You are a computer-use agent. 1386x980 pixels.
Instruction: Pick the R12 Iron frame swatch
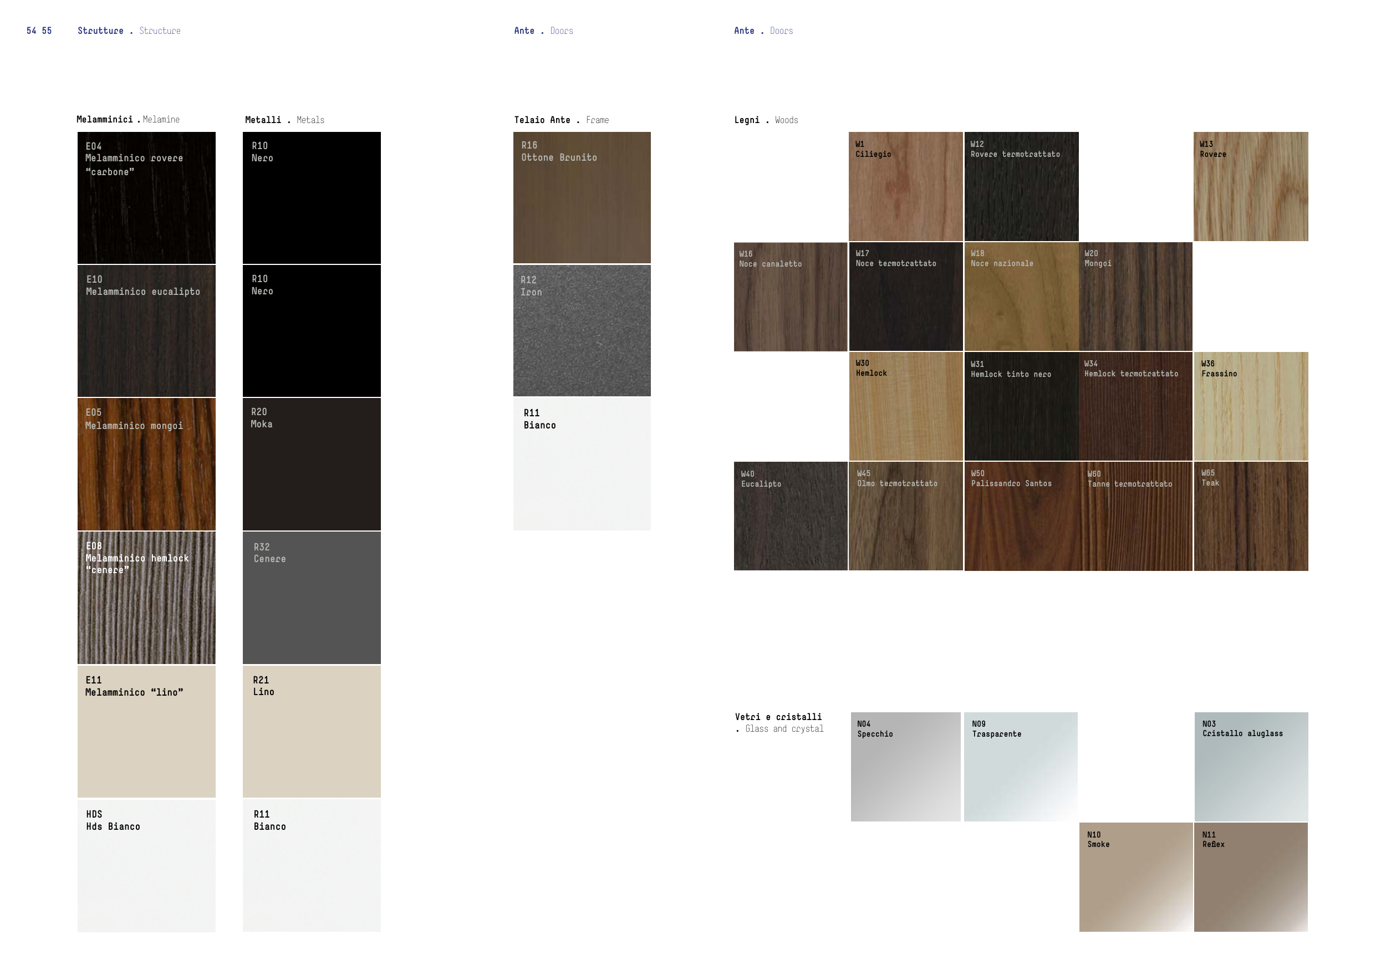pyautogui.click(x=582, y=331)
